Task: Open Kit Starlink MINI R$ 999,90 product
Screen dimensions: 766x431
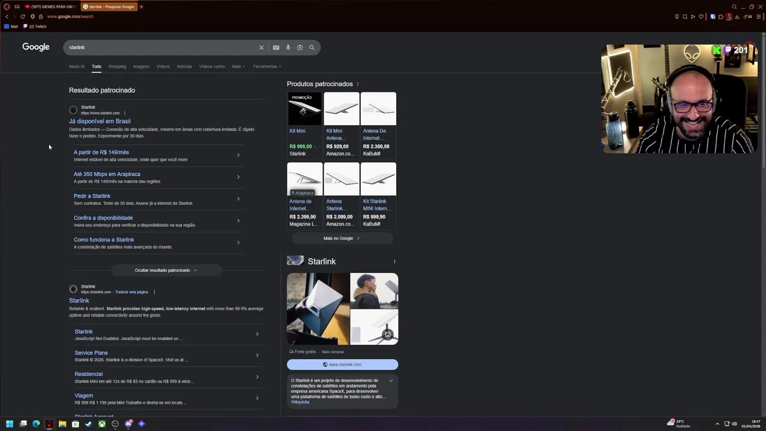Action: (x=378, y=195)
